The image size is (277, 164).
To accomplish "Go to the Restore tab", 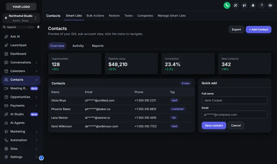I will click(x=114, y=16).
